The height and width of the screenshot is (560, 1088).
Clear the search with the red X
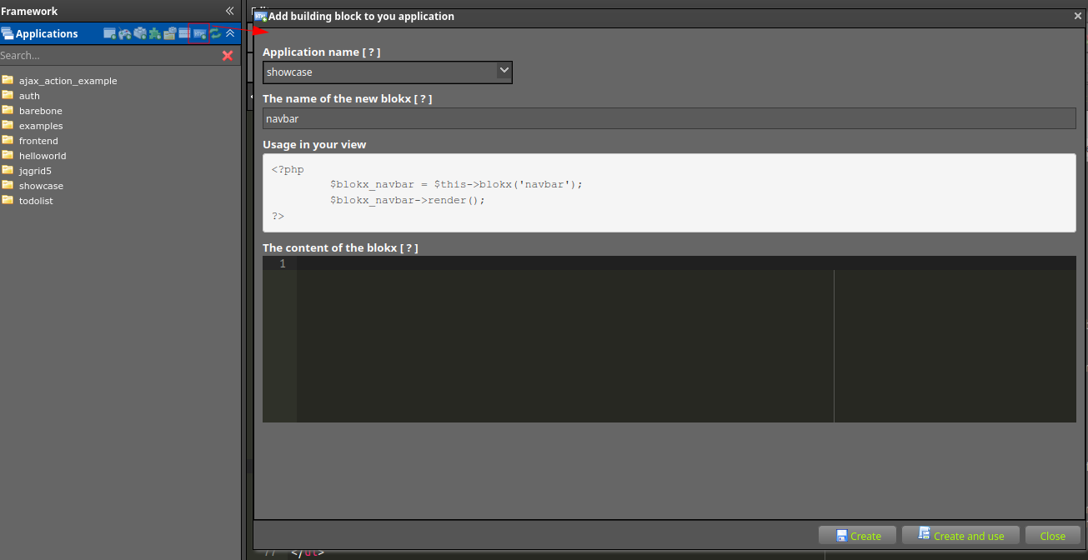pyautogui.click(x=228, y=55)
